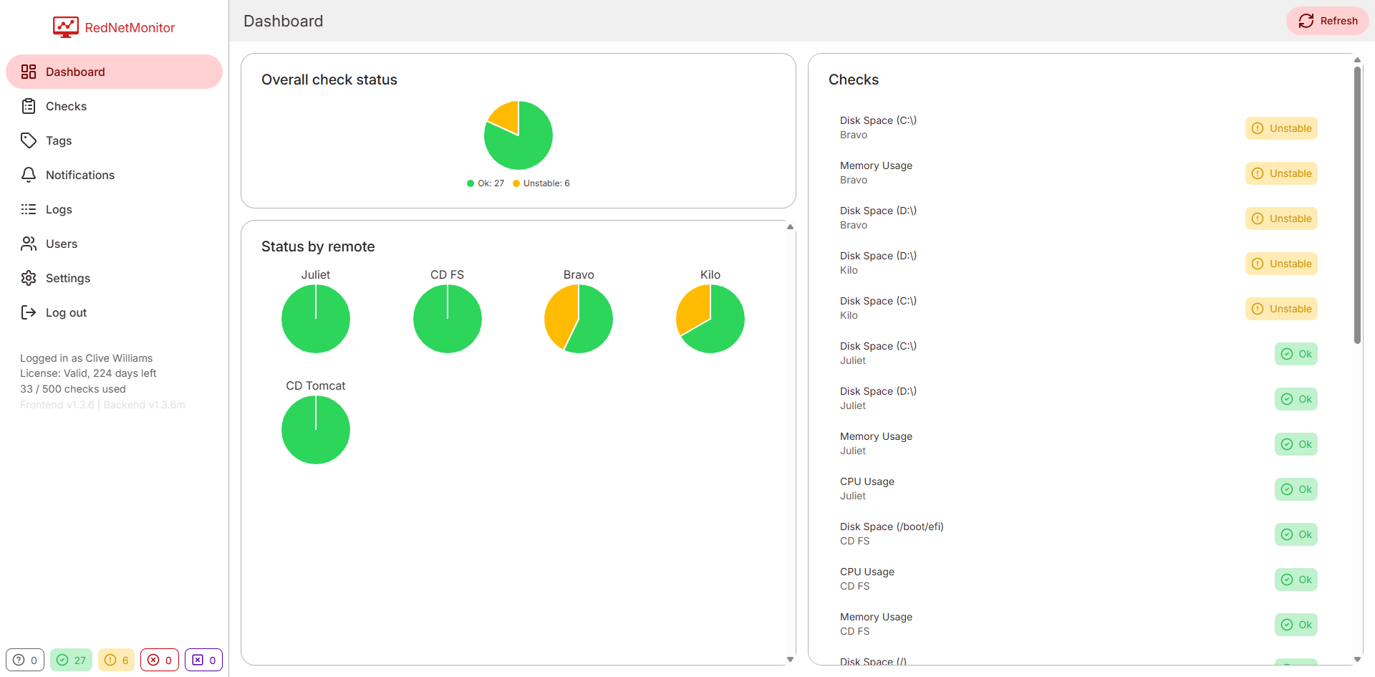This screenshot has height=677, width=1375.
Task: Click the unknown status counter icon
Action: (x=19, y=660)
